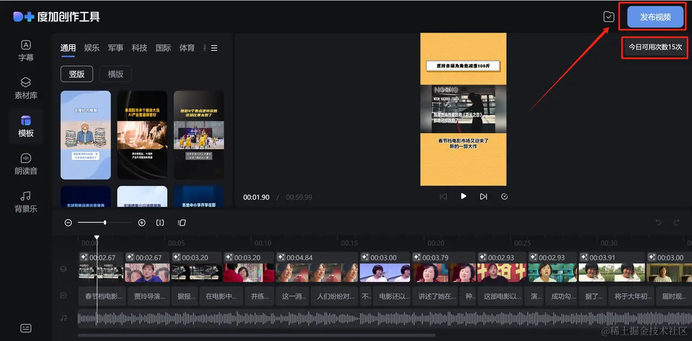Select the 模板 templates panel
Viewport: 692px width, 341px height.
tap(25, 126)
